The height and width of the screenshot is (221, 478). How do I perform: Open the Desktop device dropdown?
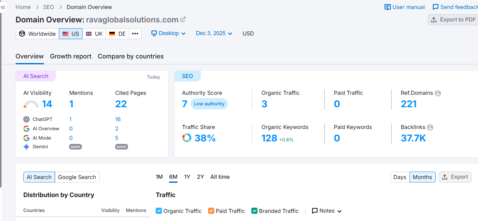(x=168, y=34)
